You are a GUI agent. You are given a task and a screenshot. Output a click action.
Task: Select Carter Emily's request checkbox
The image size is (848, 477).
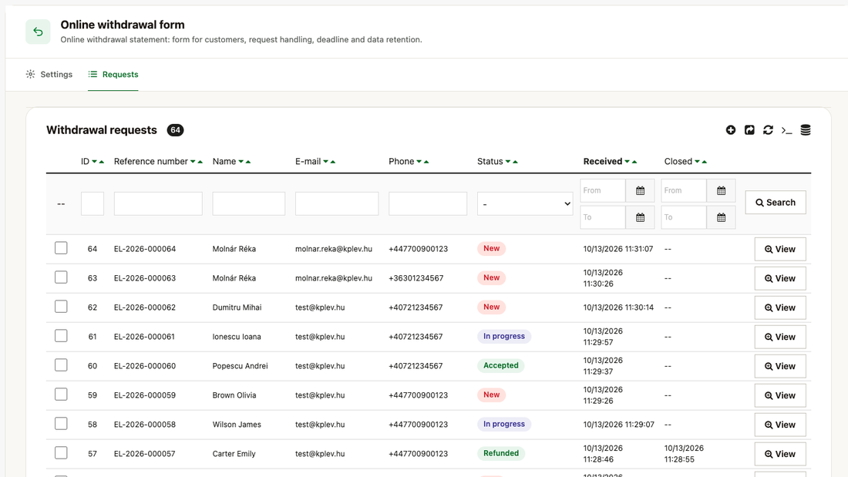tap(61, 452)
